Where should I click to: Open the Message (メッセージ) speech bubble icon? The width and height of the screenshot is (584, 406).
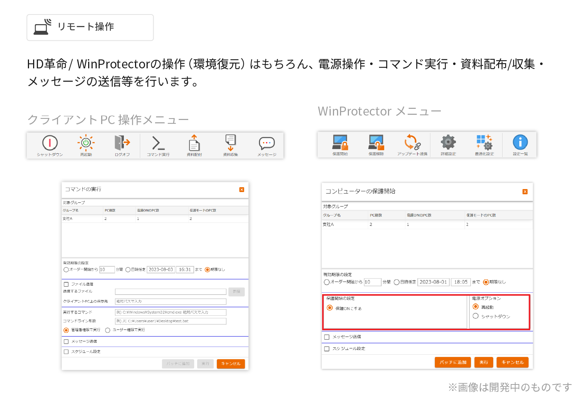pos(267,143)
